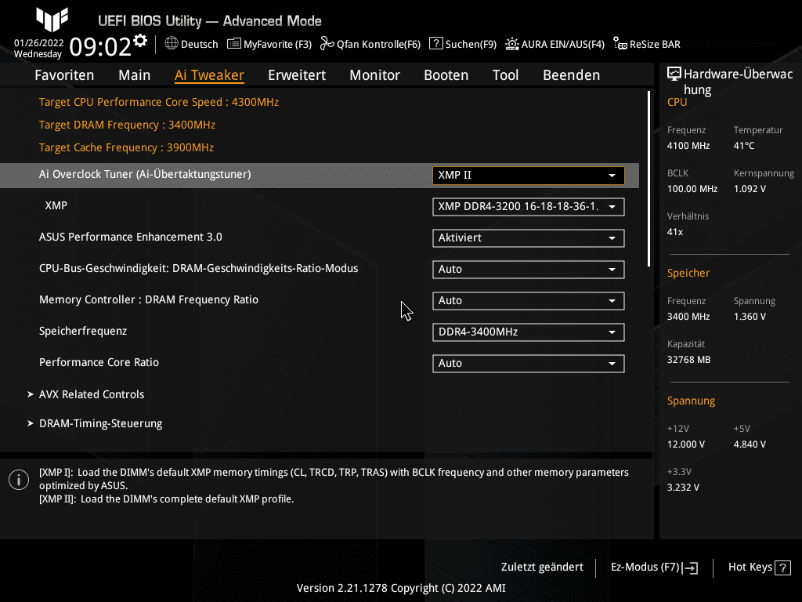Open the Beenden tab
The width and height of the screenshot is (802, 602).
click(571, 74)
